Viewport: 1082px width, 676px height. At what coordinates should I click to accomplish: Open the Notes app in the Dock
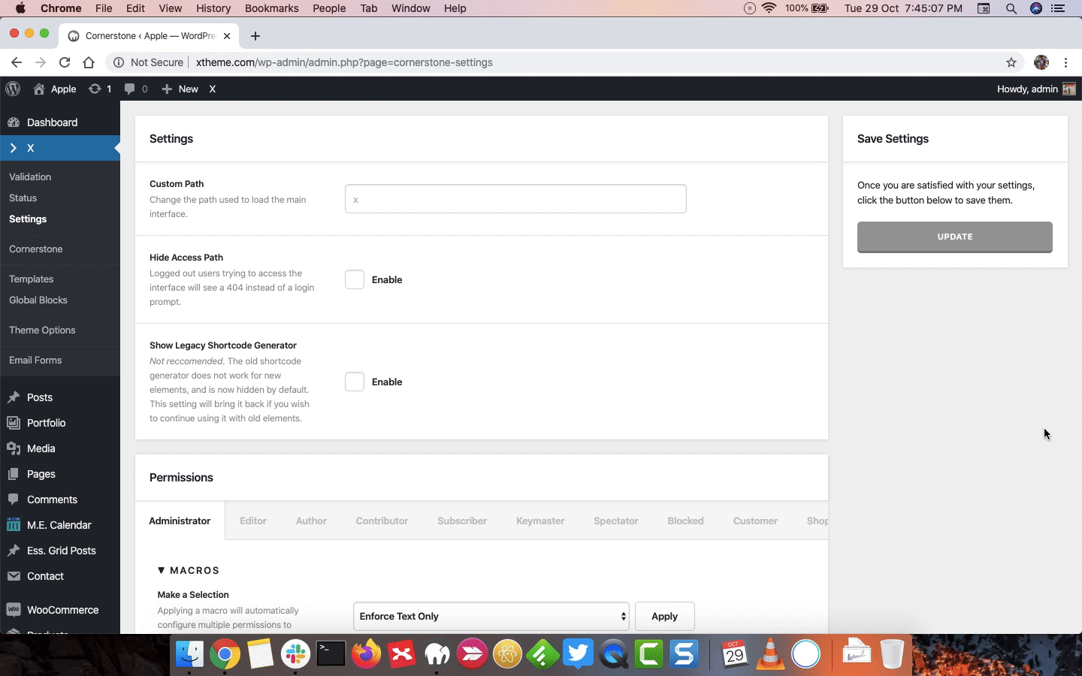[x=260, y=654]
